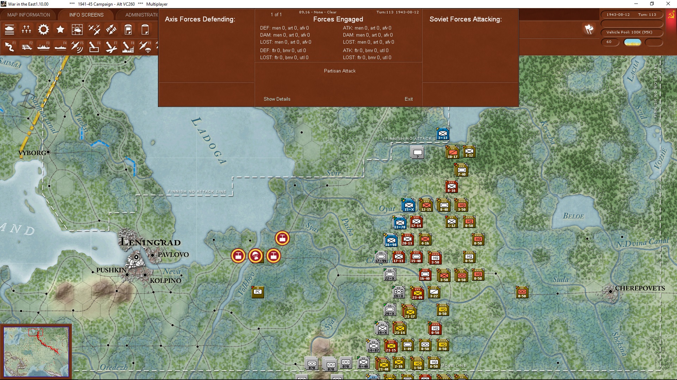Click the Vehicle Pool status field
The width and height of the screenshot is (677, 380).
point(632,32)
